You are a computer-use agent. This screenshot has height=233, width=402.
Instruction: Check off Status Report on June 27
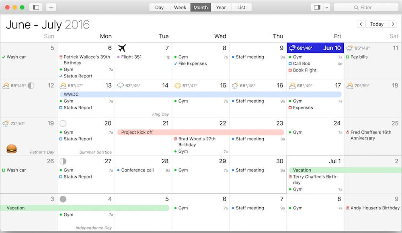click(x=61, y=177)
